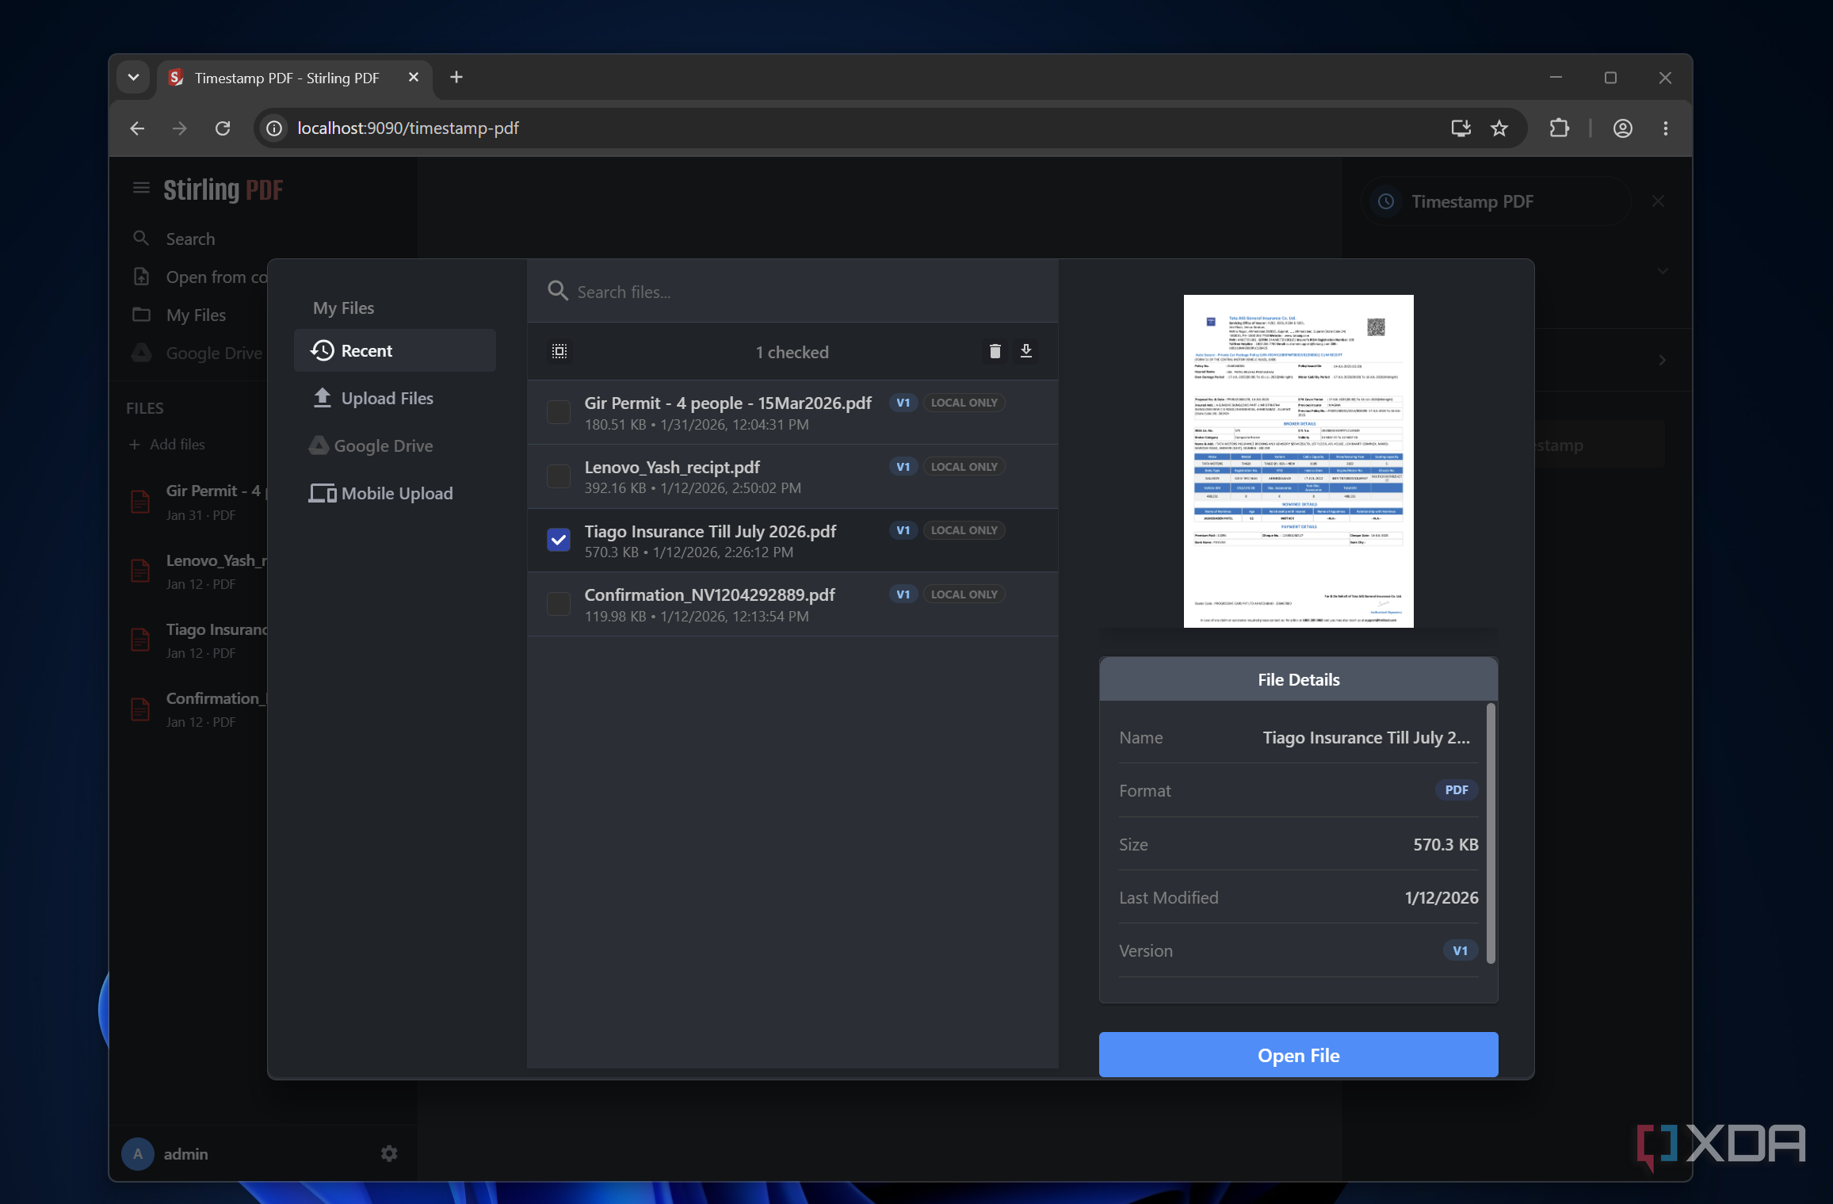This screenshot has width=1833, height=1204.
Task: Select the Lenovo_Yash_recipt.pdf file name
Action: pyautogui.click(x=672, y=467)
